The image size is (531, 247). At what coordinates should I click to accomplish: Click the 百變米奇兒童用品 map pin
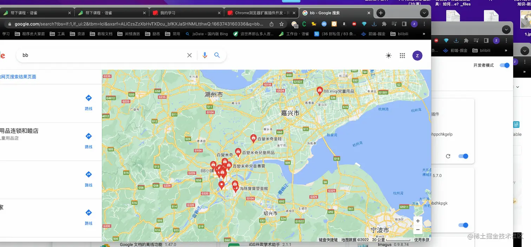point(238,152)
